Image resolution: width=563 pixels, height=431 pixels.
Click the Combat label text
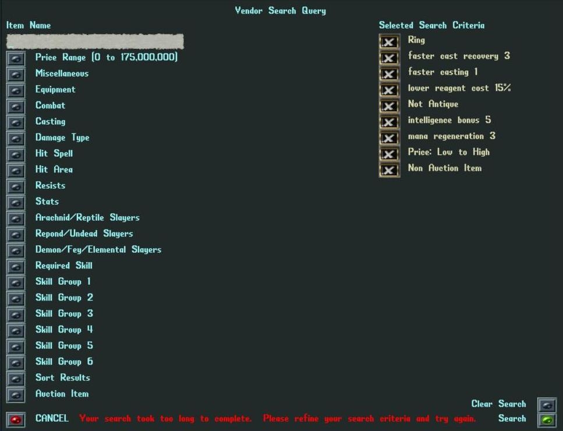click(x=50, y=105)
